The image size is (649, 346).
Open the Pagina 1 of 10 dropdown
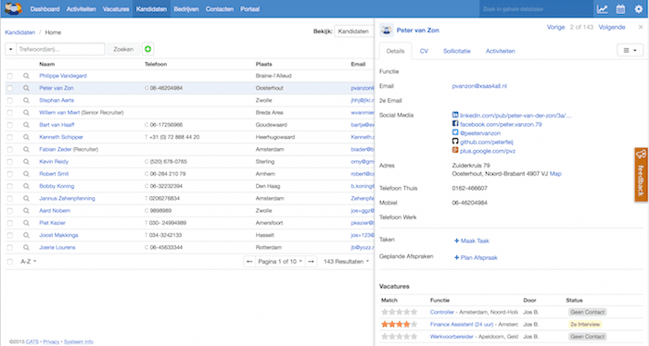[x=280, y=262]
